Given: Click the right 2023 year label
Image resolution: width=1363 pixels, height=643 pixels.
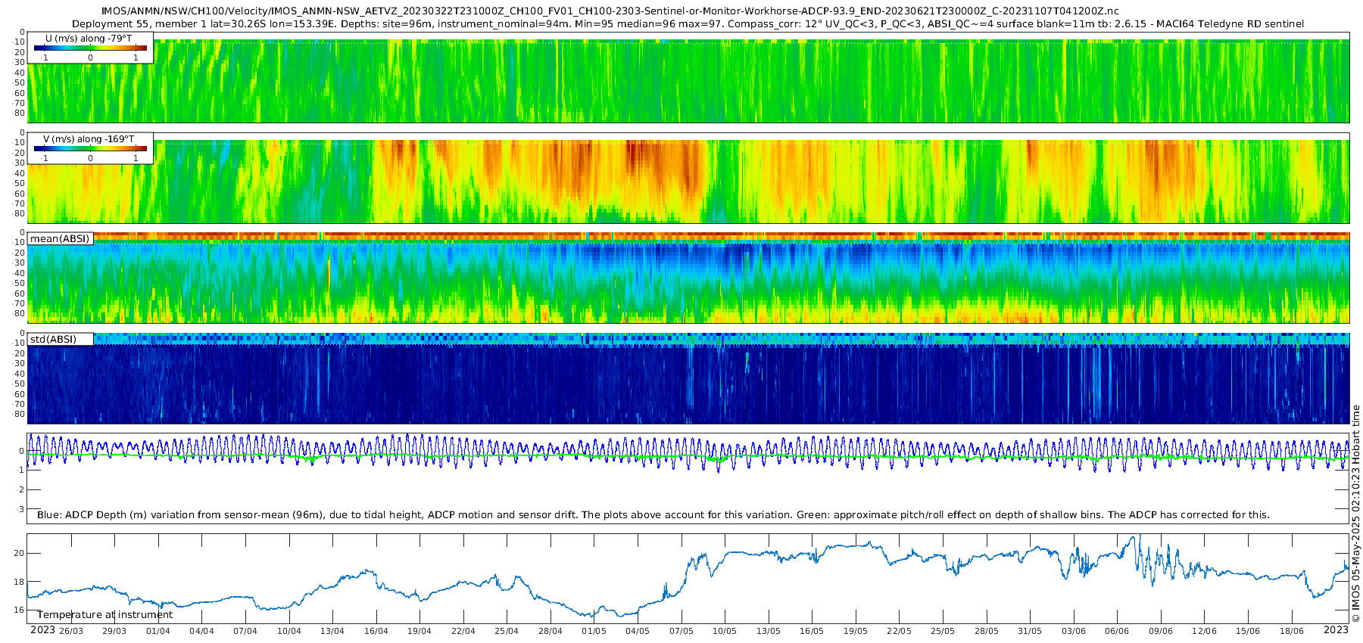Looking at the screenshot, I should [x=1336, y=629].
